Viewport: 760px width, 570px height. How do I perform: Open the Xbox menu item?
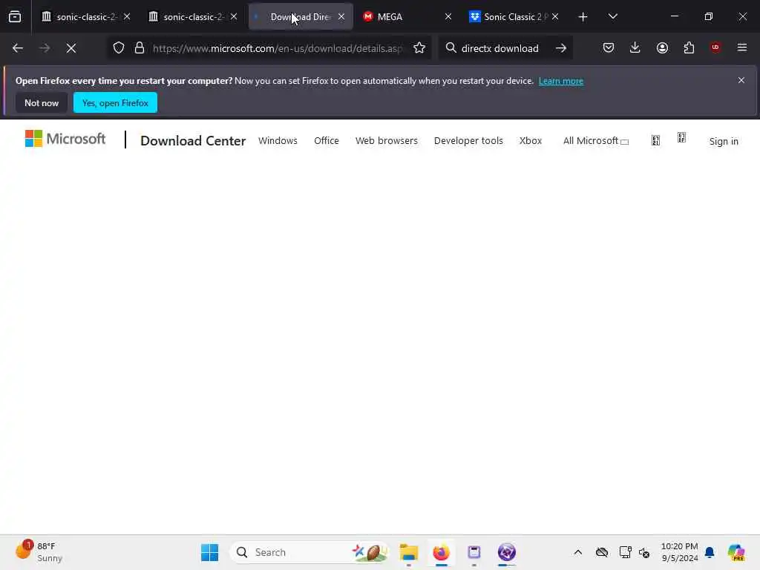(530, 140)
